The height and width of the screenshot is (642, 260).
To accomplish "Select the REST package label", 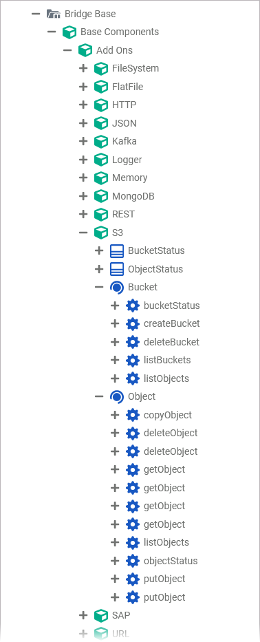I will point(123,214).
